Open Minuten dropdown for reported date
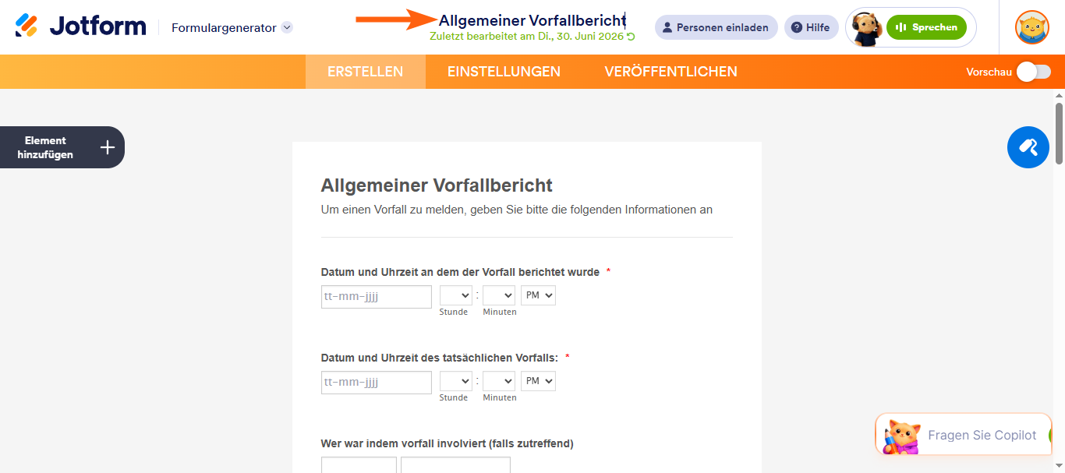This screenshot has width=1065, height=473. click(x=499, y=295)
